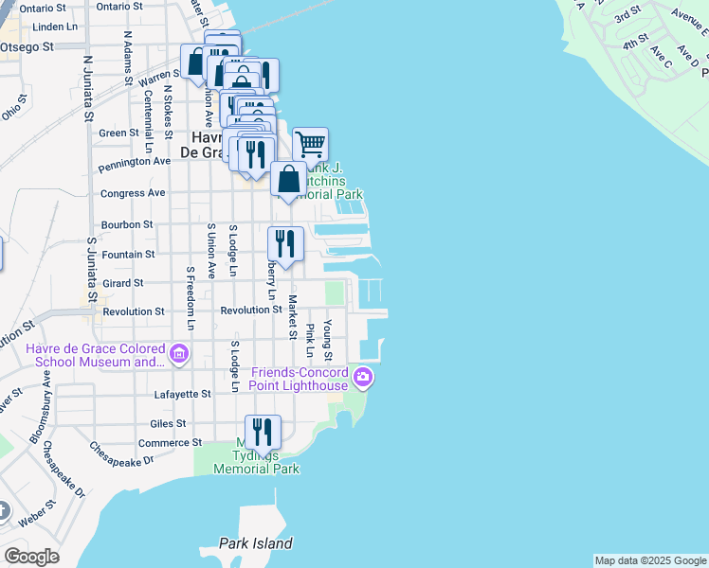Click the Ohio St label

(14, 108)
